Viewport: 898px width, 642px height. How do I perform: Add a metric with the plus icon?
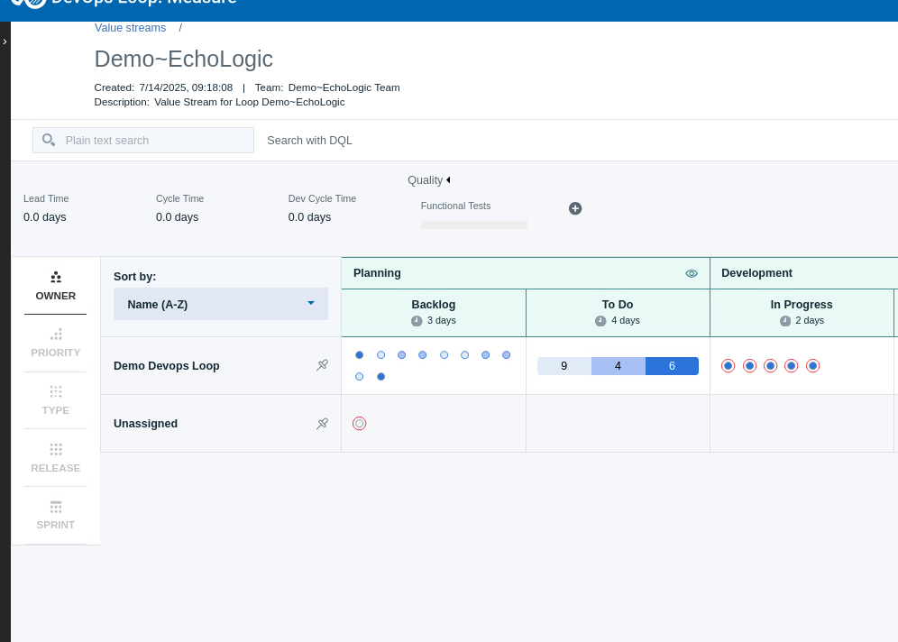coord(575,208)
